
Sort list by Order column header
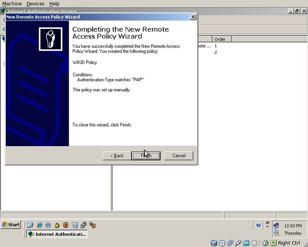click(x=220, y=39)
